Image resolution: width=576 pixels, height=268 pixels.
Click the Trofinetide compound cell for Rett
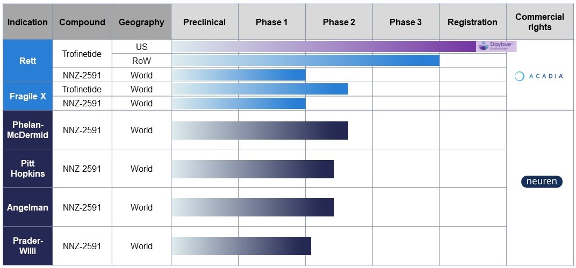click(x=82, y=54)
